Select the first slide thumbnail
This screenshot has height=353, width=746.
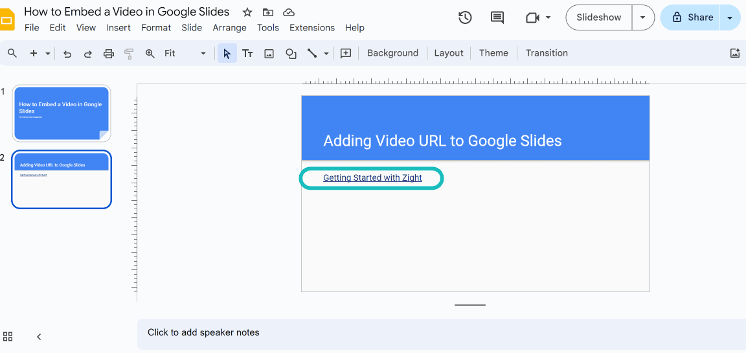62,113
